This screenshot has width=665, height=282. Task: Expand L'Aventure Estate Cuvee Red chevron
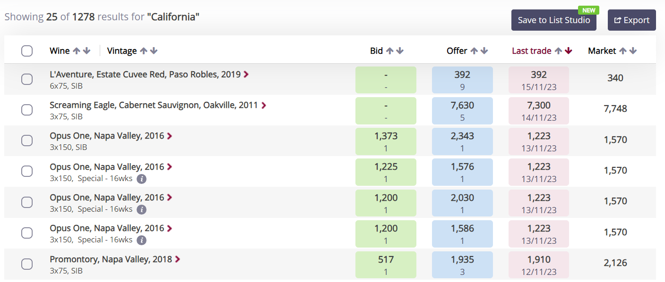[246, 75]
